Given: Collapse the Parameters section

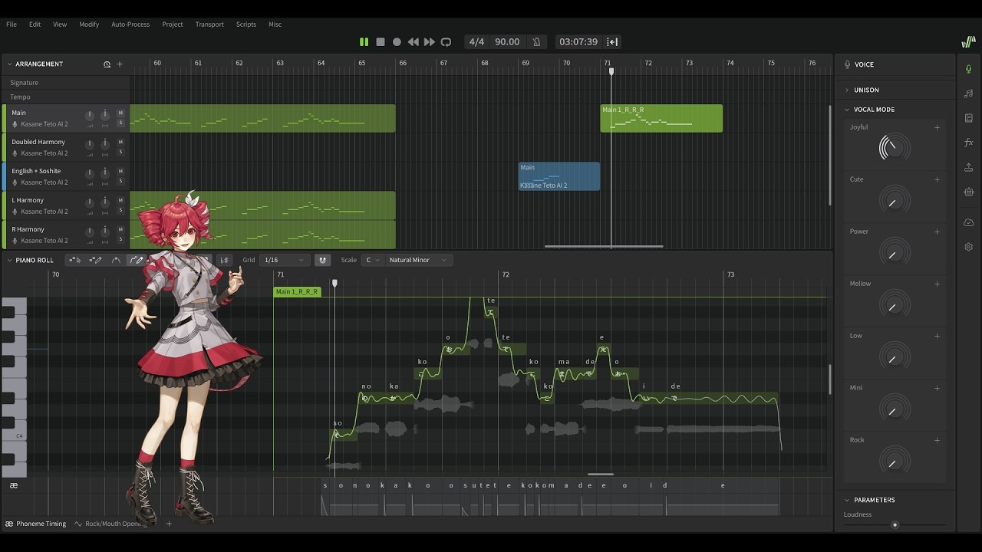Looking at the screenshot, I should [x=847, y=500].
